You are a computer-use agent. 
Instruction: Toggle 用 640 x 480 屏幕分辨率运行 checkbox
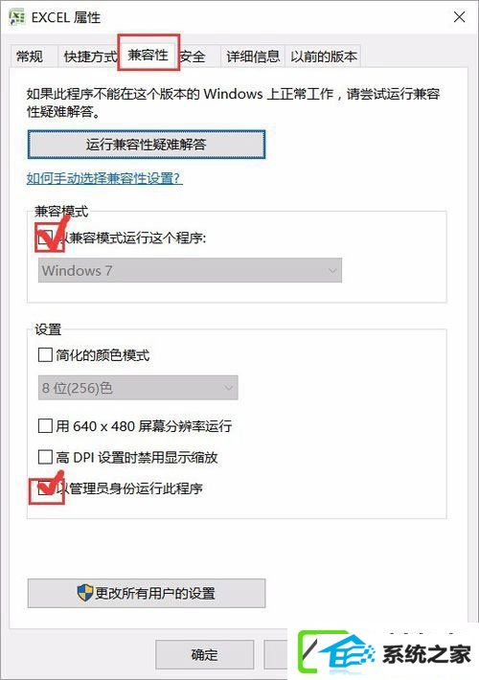[46, 425]
